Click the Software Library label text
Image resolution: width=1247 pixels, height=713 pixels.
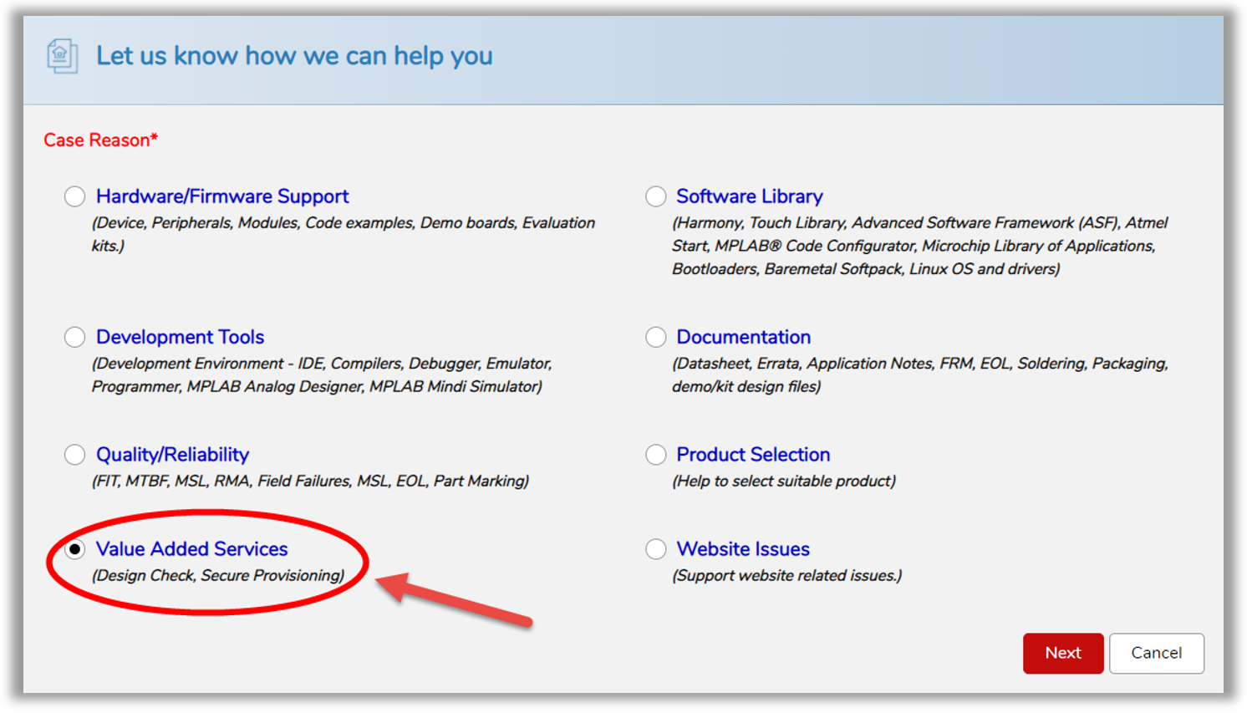pyautogui.click(x=749, y=196)
